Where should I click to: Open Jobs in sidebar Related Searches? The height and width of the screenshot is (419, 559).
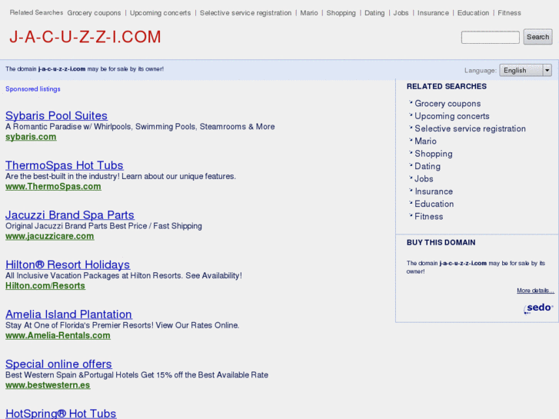424,179
